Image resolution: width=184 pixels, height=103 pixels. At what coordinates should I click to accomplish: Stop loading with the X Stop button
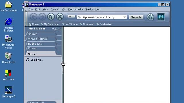[60, 17]
